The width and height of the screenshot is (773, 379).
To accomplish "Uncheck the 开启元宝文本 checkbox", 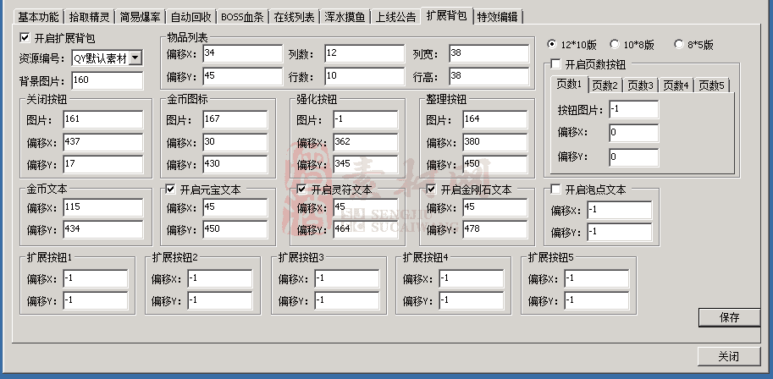I will click(170, 189).
